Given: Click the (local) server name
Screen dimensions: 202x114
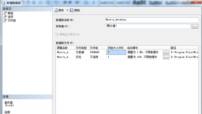Looking at the screenshot, I should point(9,105).
